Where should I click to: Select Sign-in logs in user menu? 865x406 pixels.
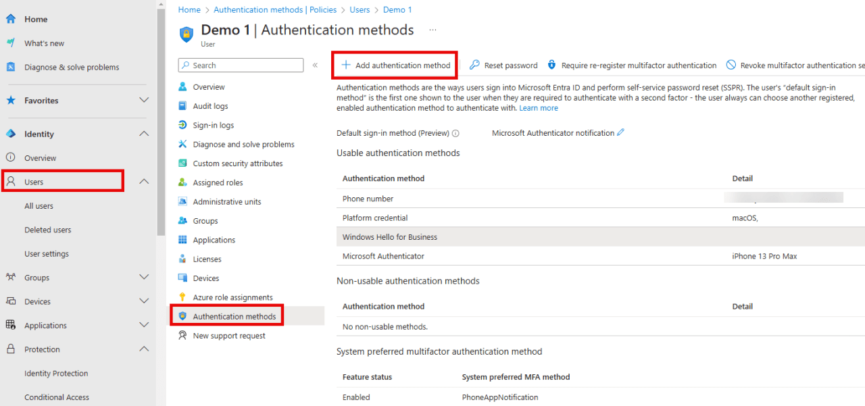coord(213,125)
